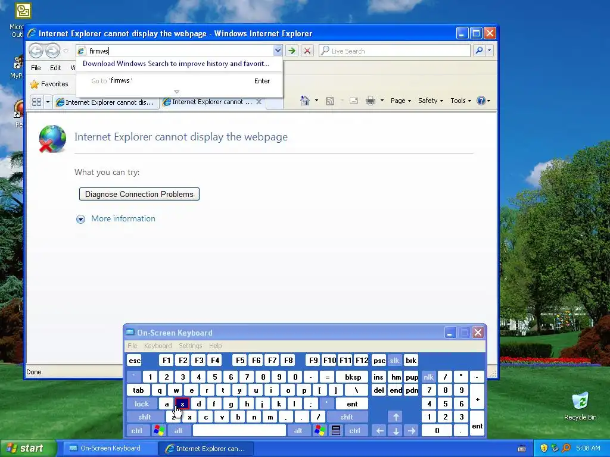
Task: Open the new tab button
Action: (x=274, y=103)
